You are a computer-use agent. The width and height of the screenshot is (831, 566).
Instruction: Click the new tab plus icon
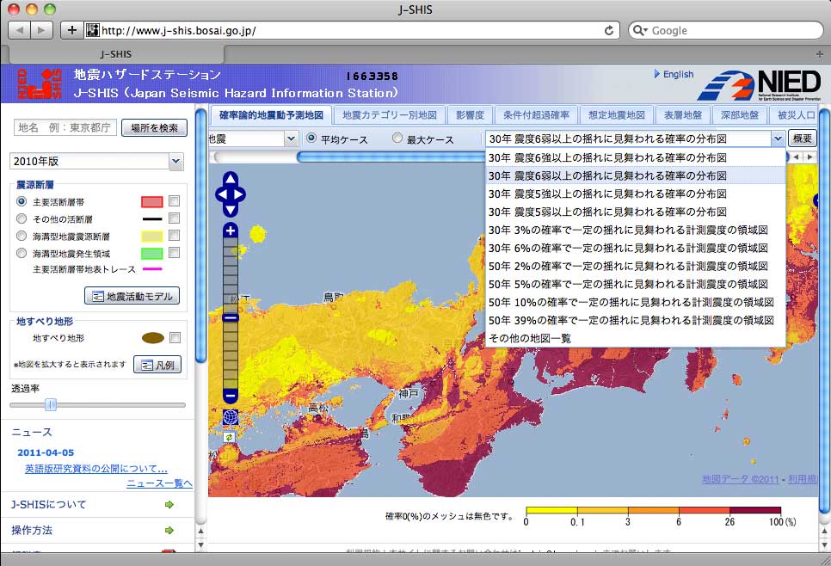click(819, 54)
